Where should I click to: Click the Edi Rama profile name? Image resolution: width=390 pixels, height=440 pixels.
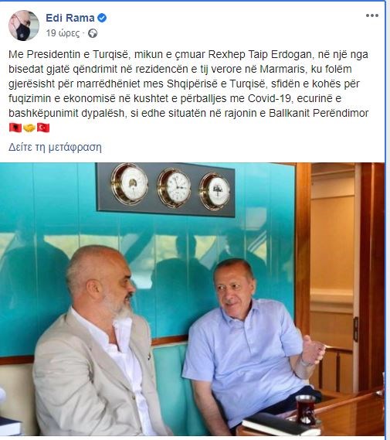(70, 19)
